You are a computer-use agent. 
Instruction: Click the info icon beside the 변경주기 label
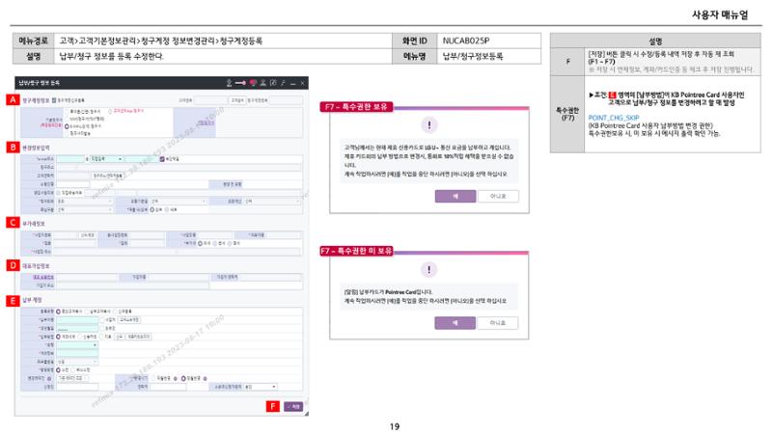49,378
